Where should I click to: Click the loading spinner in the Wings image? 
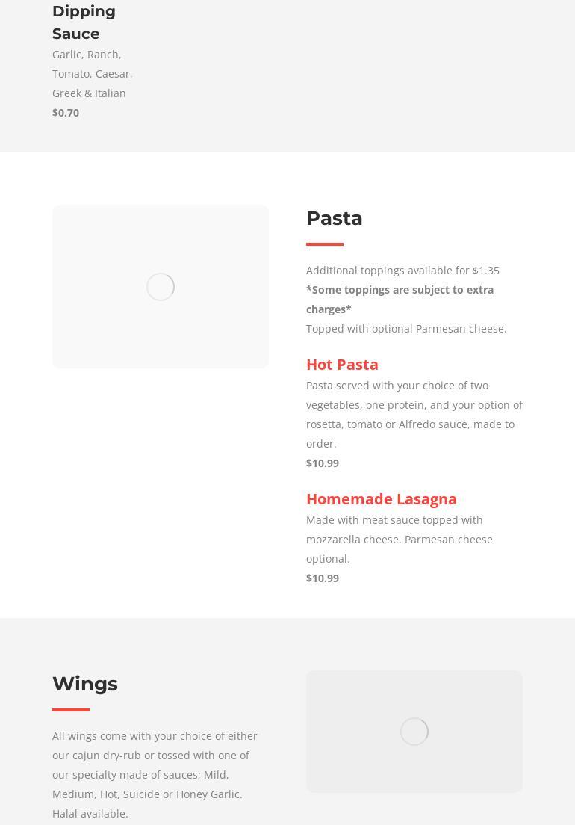point(414,732)
